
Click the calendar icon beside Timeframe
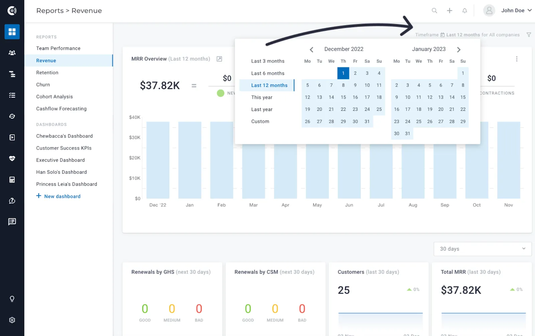tap(442, 35)
